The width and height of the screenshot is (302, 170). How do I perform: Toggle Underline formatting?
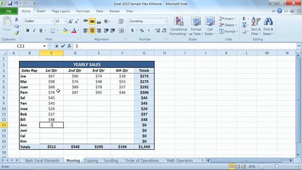pos(41,30)
